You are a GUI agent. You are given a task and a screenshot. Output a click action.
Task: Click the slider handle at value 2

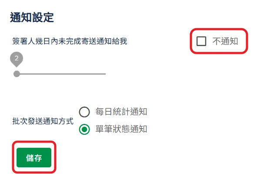(17, 74)
